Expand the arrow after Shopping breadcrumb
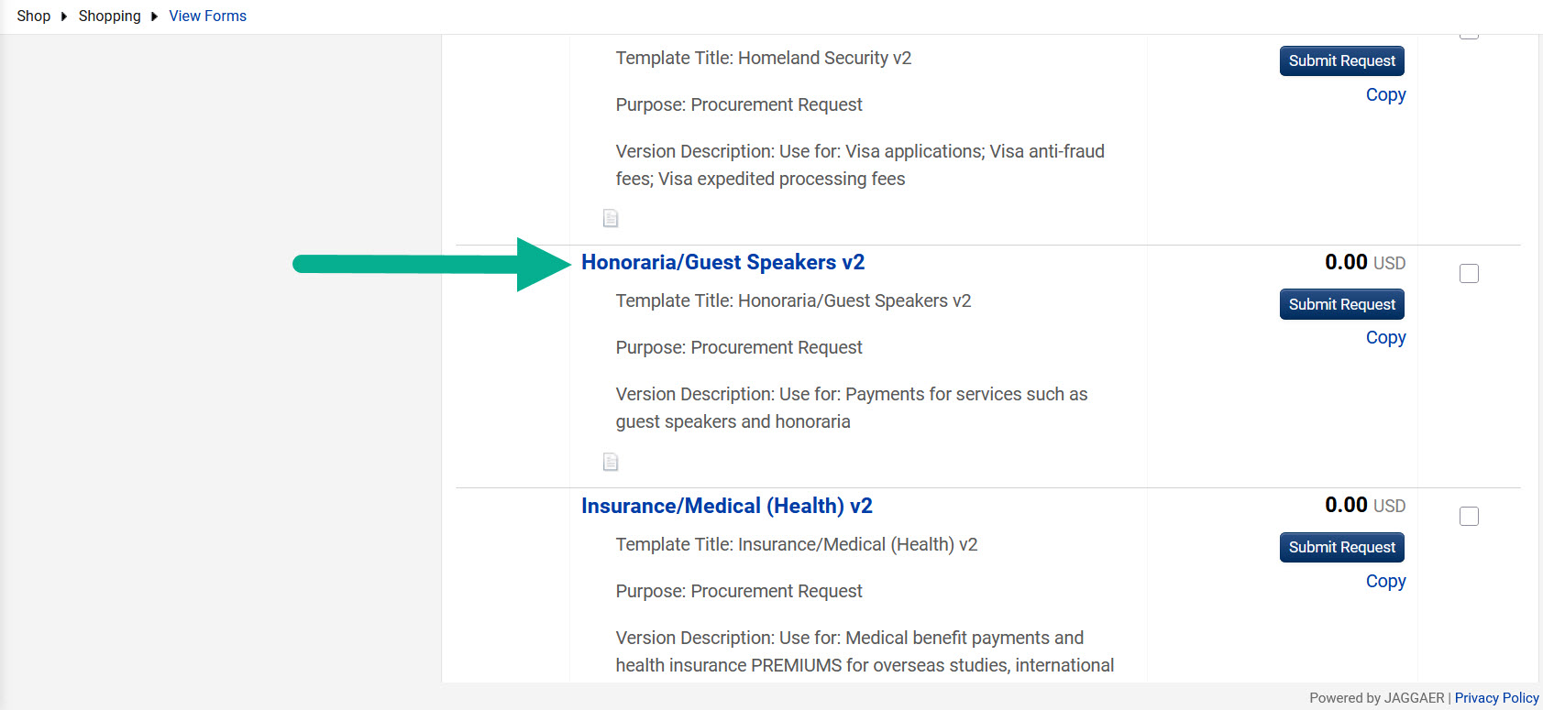1543x710 pixels. [x=155, y=16]
